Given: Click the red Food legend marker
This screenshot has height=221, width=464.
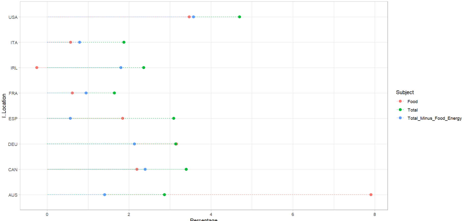Looking at the screenshot, I should [400, 101].
